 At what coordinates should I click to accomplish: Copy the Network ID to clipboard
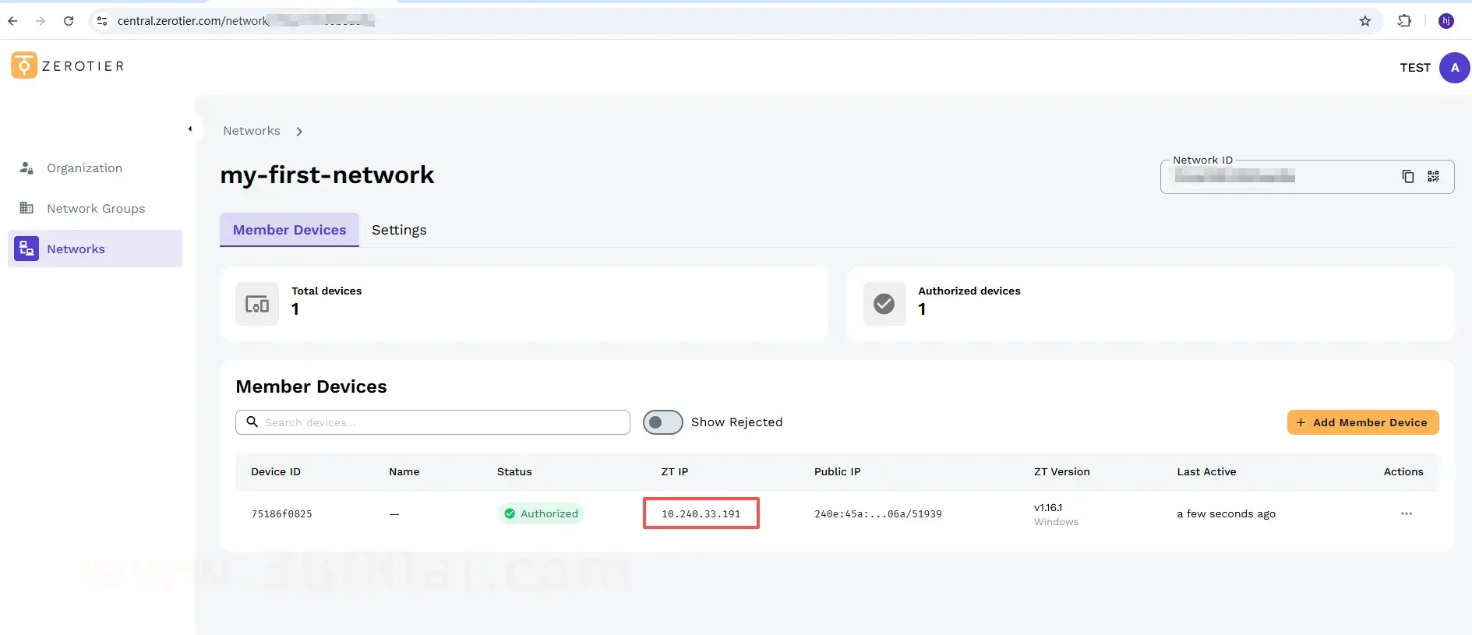[1407, 177]
